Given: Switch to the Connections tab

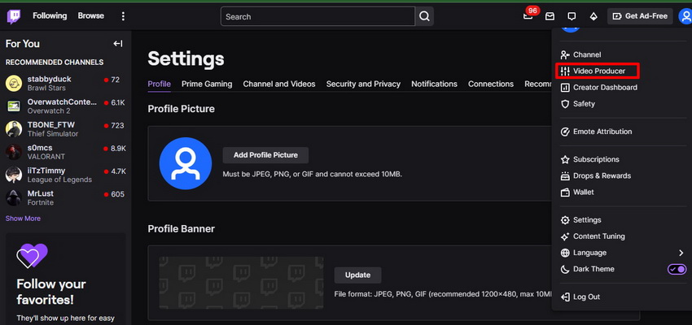Looking at the screenshot, I should click(491, 84).
